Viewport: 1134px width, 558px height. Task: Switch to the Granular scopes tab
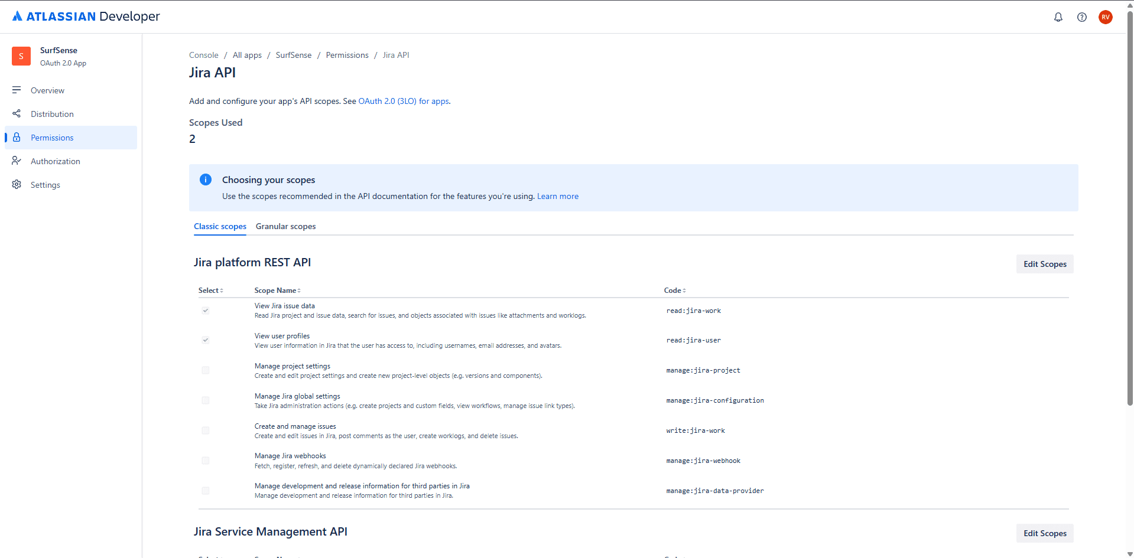pos(285,226)
